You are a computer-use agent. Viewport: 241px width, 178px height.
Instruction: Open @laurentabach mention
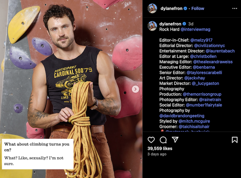click(x=220, y=51)
